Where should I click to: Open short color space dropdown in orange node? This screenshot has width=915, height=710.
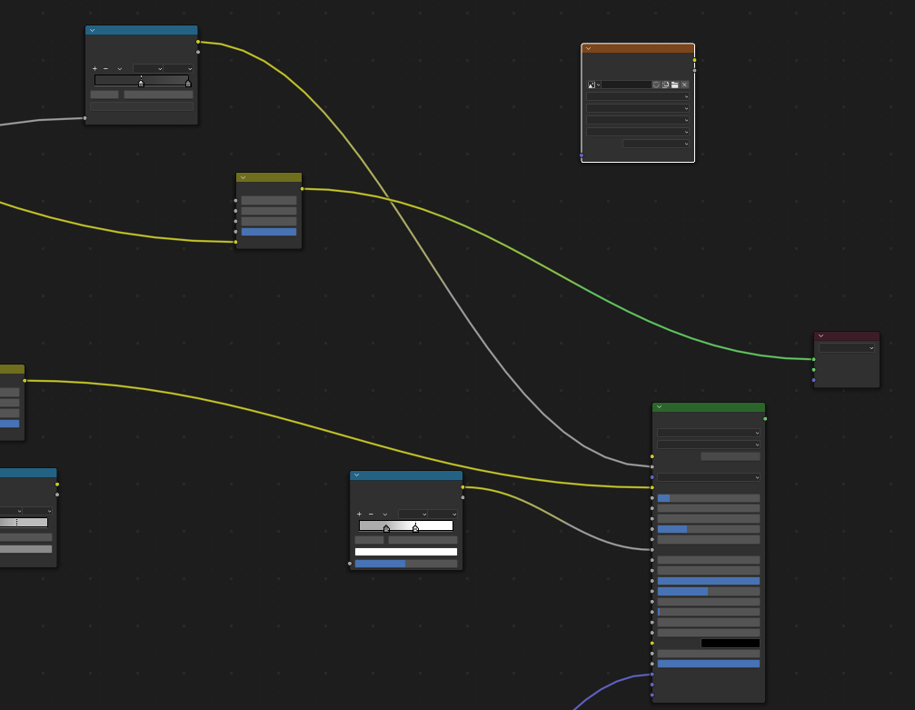click(x=656, y=144)
